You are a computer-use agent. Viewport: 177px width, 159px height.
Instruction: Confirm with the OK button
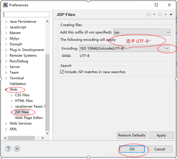click(x=132, y=149)
